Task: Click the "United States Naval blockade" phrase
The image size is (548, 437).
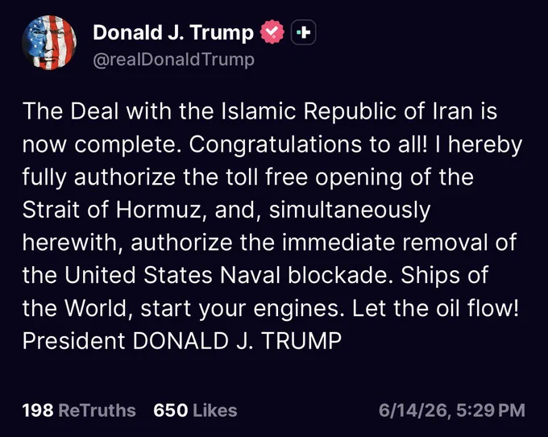Action: point(226,275)
